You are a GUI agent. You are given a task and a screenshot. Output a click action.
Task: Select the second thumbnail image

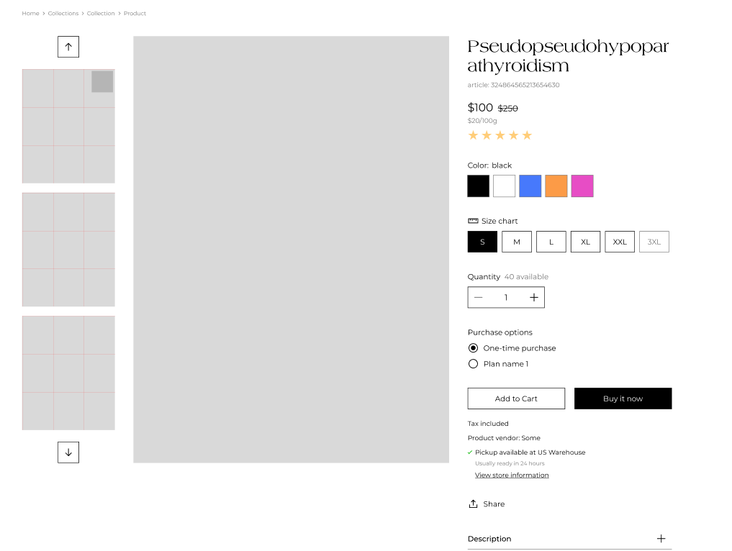pos(68,249)
